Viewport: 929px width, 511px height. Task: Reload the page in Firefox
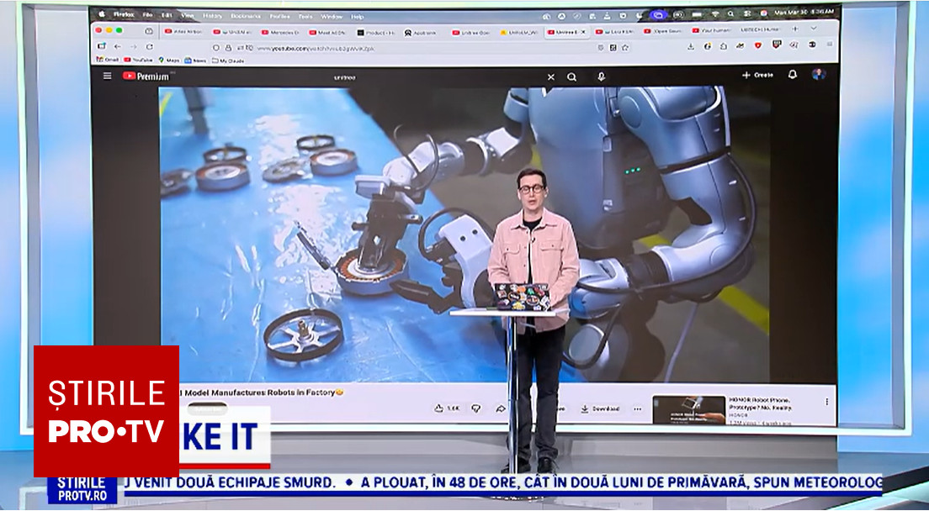pos(150,47)
